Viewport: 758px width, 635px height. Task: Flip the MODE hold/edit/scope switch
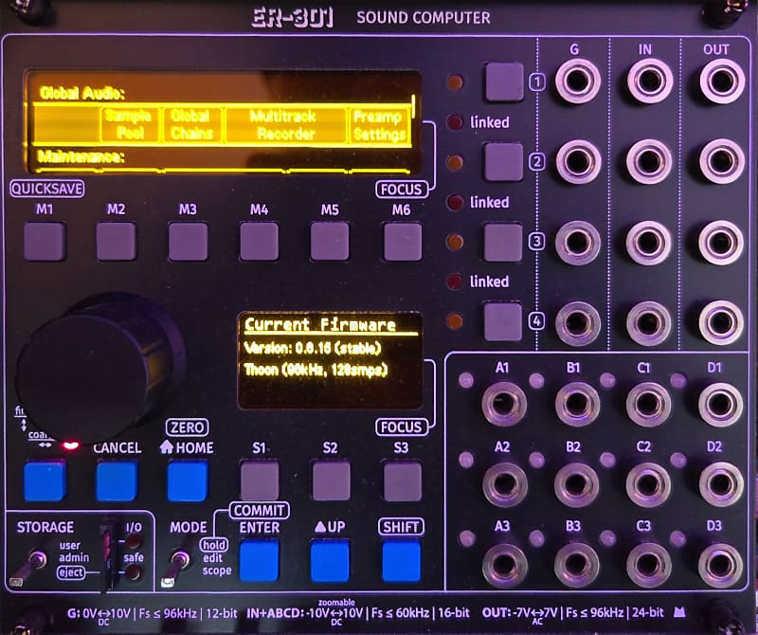pyautogui.click(x=175, y=569)
